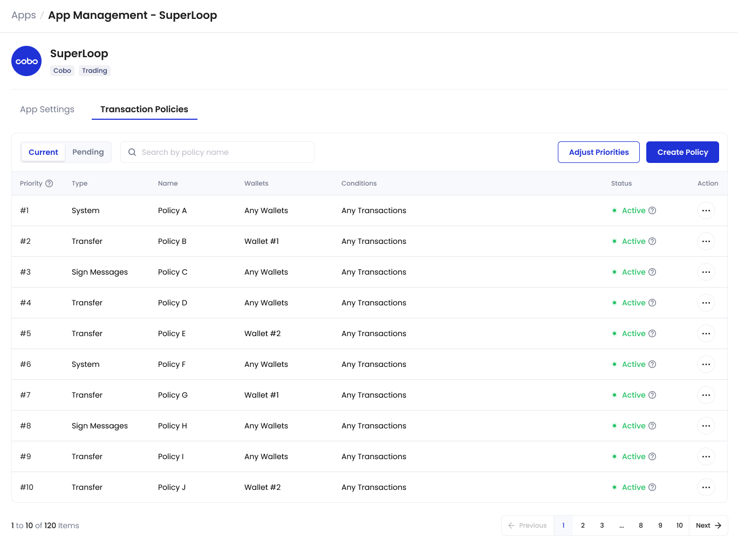
Task: Switch to the App Settings tab
Action: 47,109
